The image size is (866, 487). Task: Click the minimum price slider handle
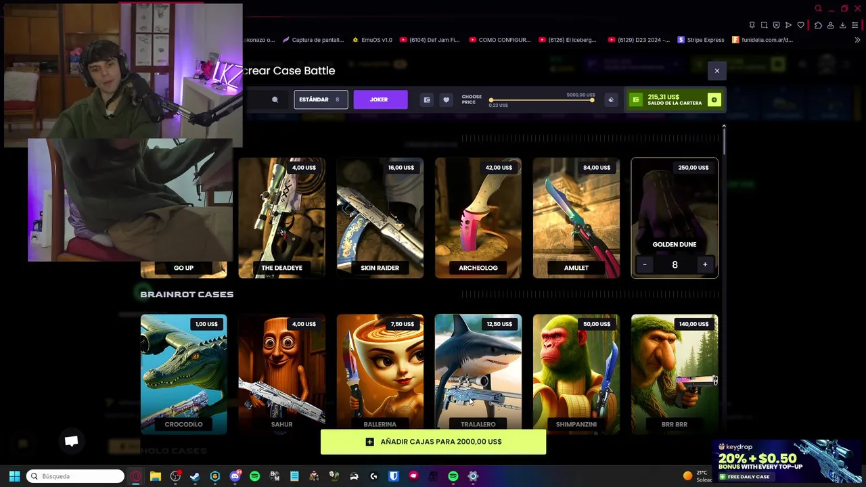tap(491, 100)
